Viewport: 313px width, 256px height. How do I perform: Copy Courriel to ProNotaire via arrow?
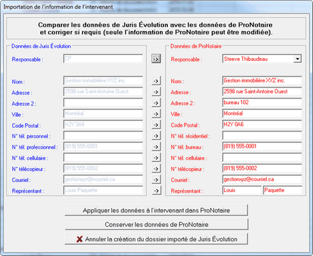(x=156, y=180)
